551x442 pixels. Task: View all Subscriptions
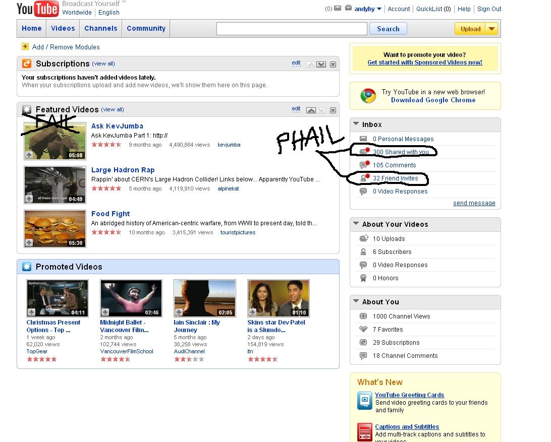click(103, 64)
